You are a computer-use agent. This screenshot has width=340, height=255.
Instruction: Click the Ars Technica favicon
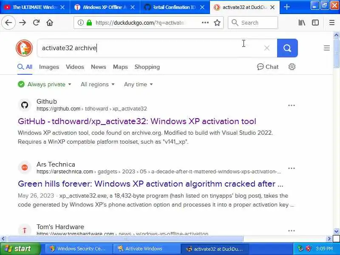coord(25,167)
